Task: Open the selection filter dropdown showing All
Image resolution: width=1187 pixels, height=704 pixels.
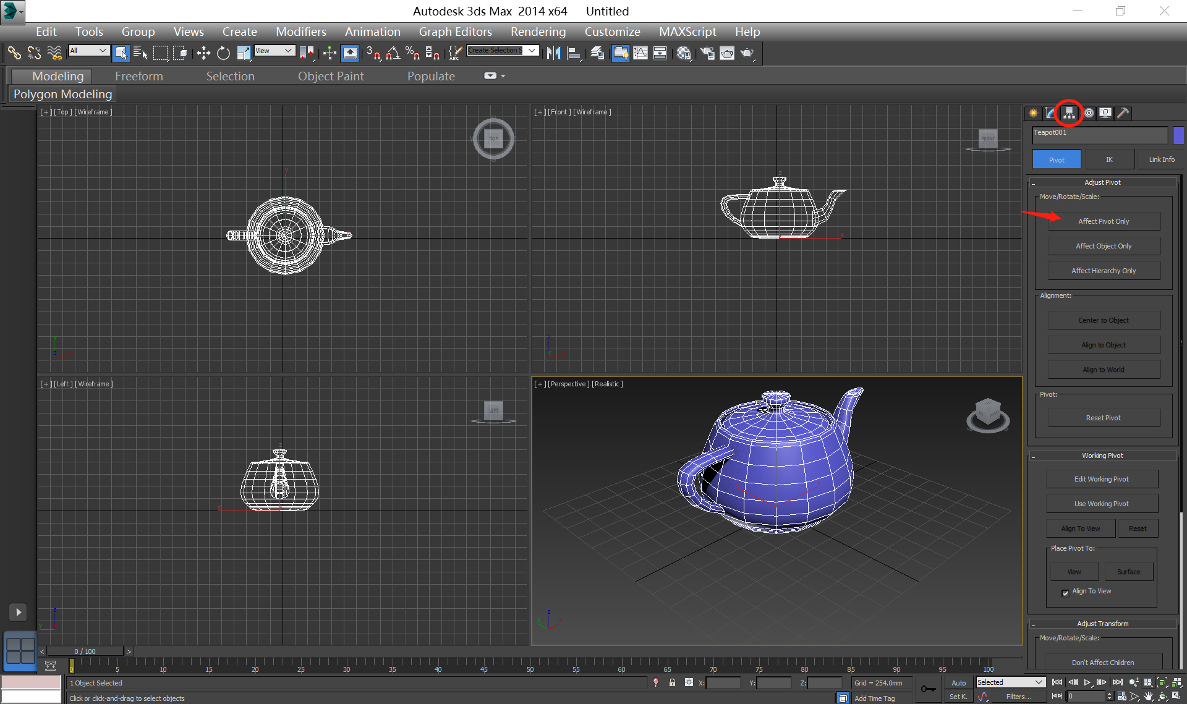Action: pyautogui.click(x=104, y=51)
